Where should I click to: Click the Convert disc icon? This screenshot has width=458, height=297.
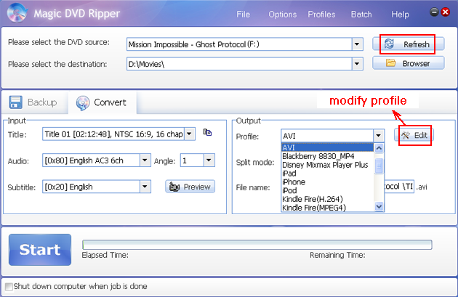(83, 103)
